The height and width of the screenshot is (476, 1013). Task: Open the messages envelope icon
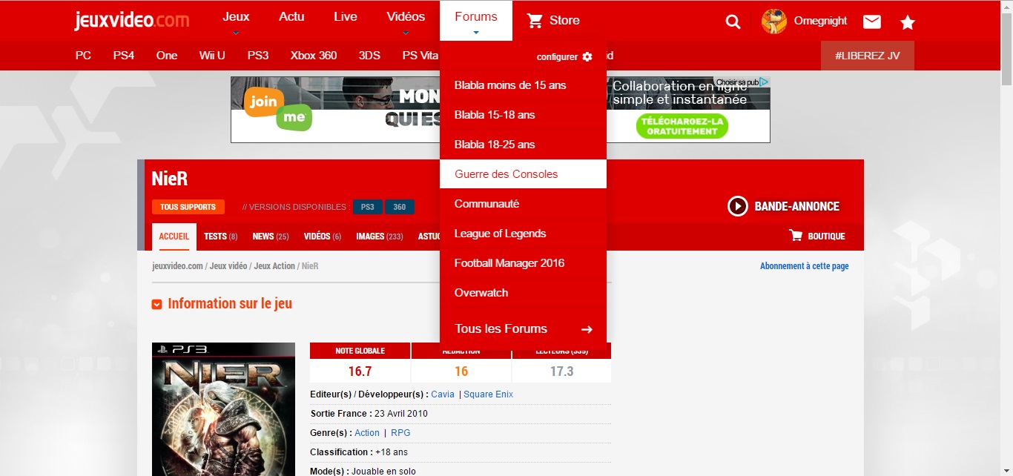pos(872,22)
